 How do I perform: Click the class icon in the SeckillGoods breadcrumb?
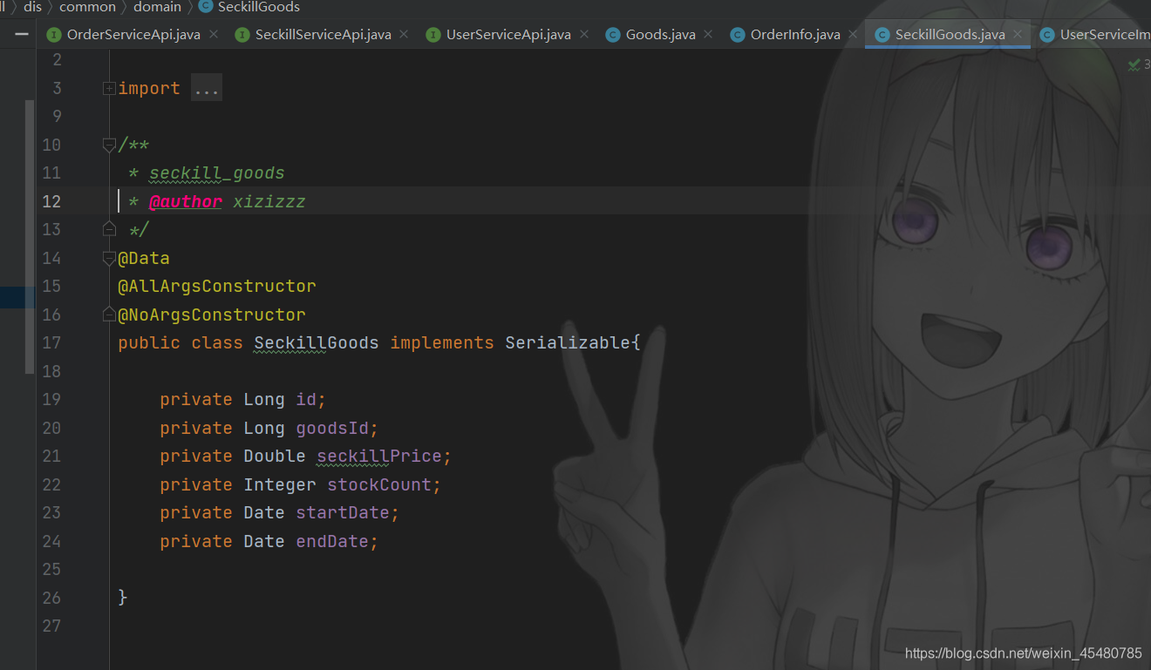(x=205, y=7)
